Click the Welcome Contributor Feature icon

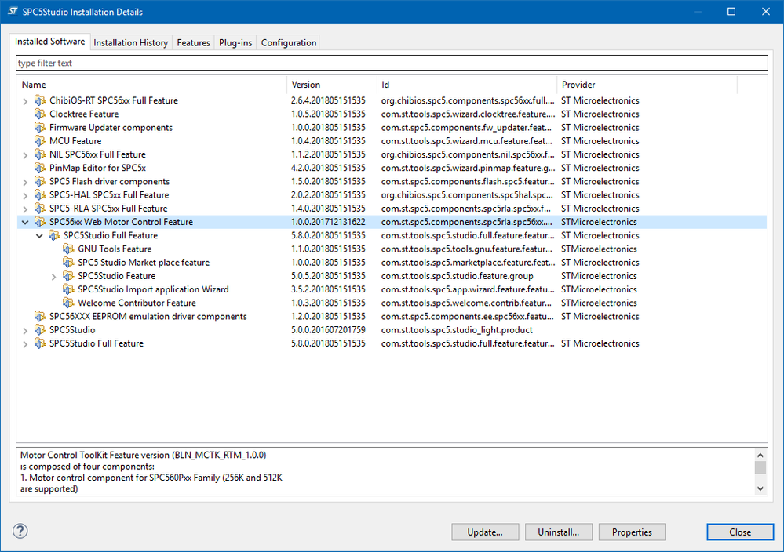[68, 303]
